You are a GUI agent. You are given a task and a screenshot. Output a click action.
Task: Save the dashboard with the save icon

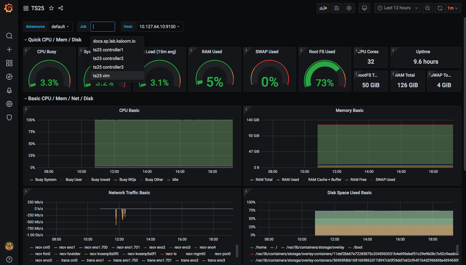pyautogui.click(x=336, y=8)
